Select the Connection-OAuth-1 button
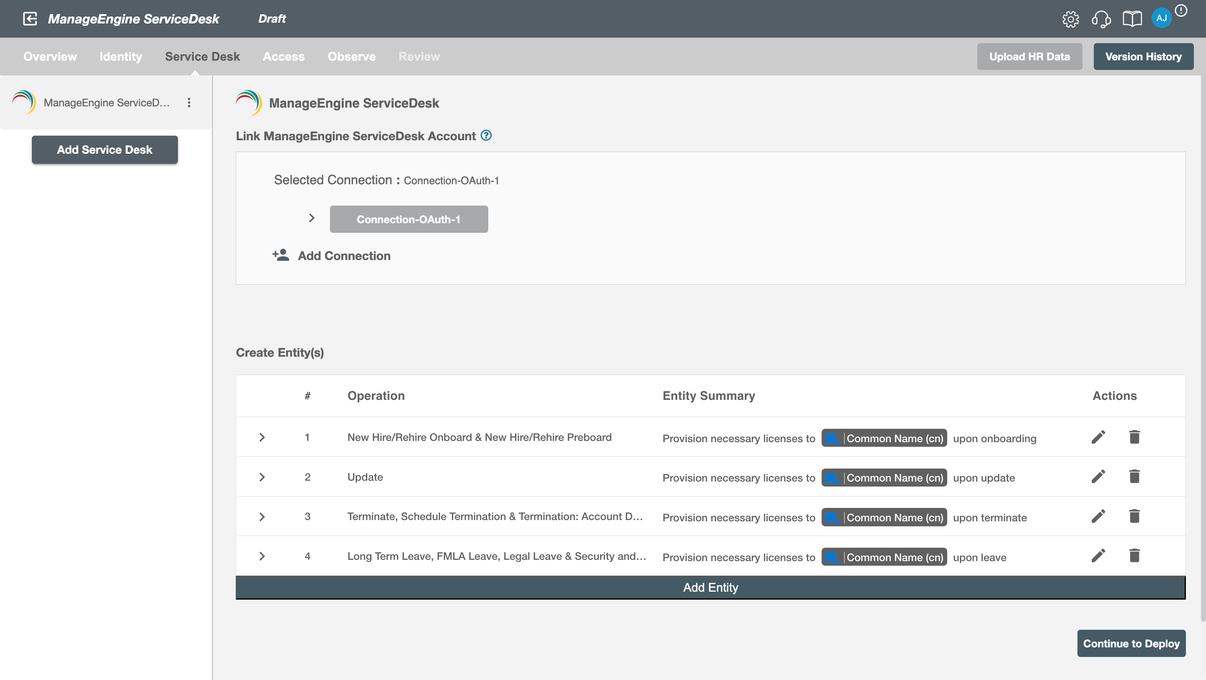Viewport: 1206px width, 680px height. 409,219
